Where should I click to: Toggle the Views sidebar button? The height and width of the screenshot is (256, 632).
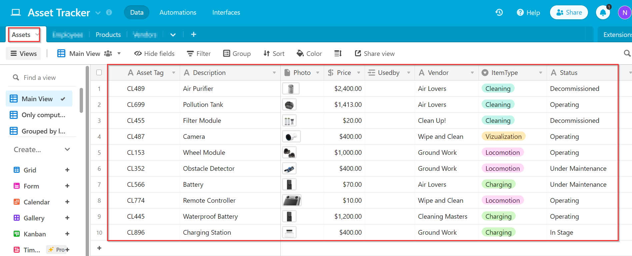23,54
